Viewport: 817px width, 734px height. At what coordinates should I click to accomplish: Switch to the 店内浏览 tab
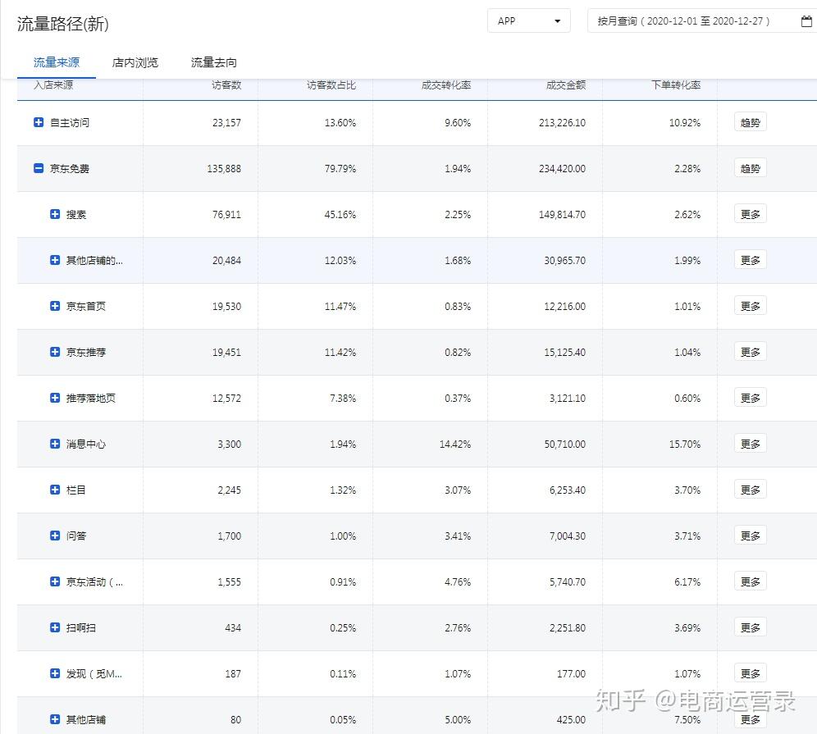pos(135,62)
